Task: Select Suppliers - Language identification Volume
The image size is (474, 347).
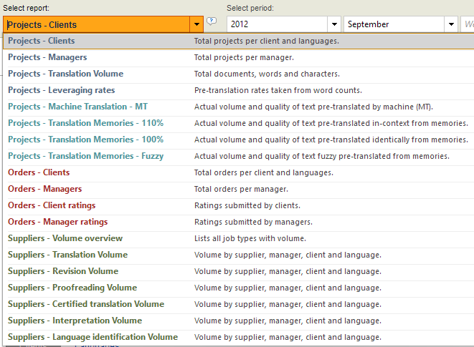Action: click(x=93, y=337)
